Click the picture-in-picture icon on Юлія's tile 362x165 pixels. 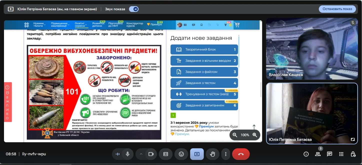pyautogui.click(x=353, y=140)
